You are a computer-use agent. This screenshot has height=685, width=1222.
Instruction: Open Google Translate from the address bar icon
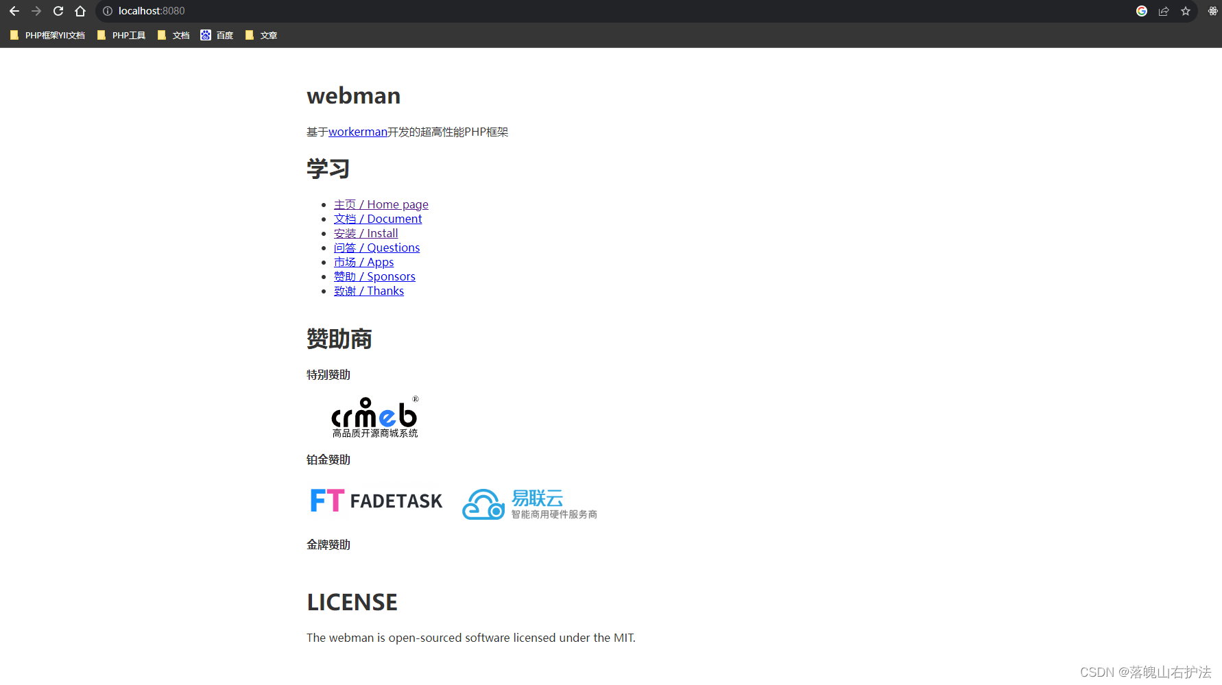[1141, 11]
